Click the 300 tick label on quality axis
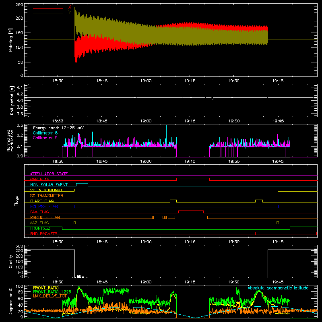The height and width of the screenshot is (322, 322). [19, 246]
